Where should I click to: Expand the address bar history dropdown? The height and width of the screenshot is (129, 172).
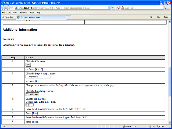[x=109, y=8]
